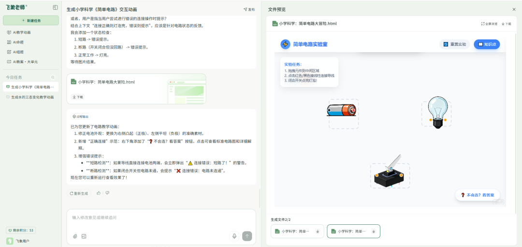Click the battery's red positive terminal
Screen dimensions: 522x247
[x=353, y=110]
